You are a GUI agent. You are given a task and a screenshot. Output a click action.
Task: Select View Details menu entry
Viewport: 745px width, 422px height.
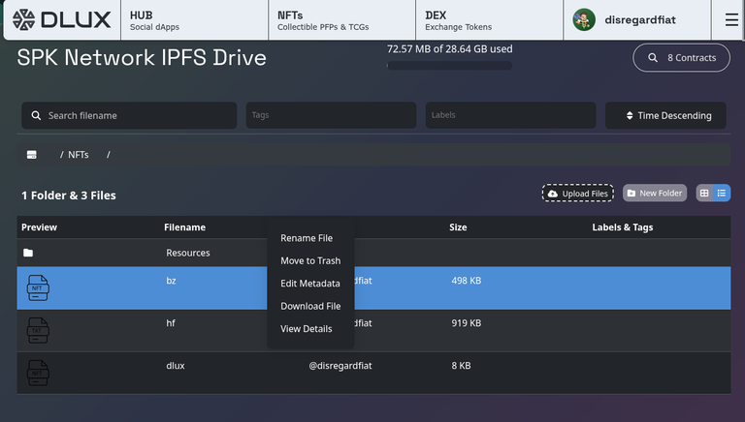307,328
